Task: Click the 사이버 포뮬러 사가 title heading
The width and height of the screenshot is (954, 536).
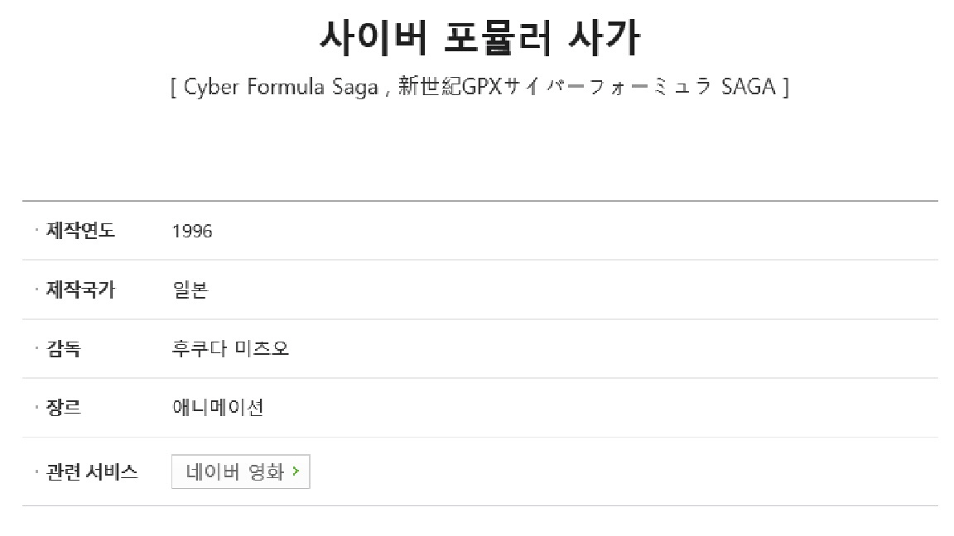Action: tap(480, 38)
